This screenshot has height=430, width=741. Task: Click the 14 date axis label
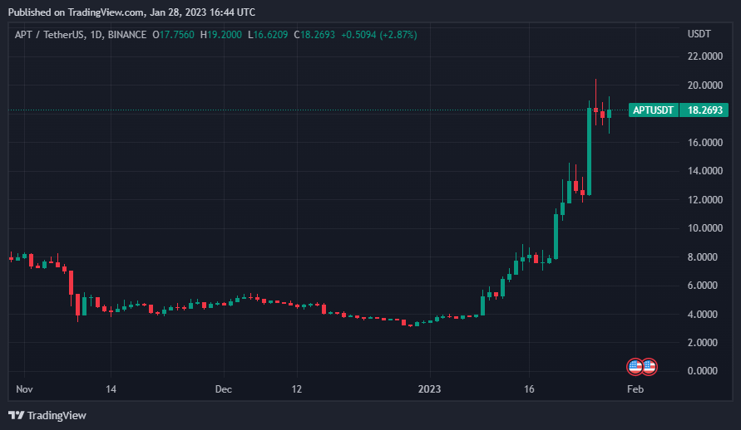click(111, 389)
